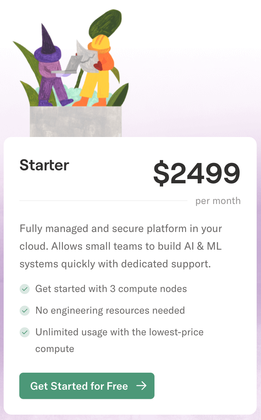Click the $2499 price text
This screenshot has width=261, height=420.
tap(196, 174)
